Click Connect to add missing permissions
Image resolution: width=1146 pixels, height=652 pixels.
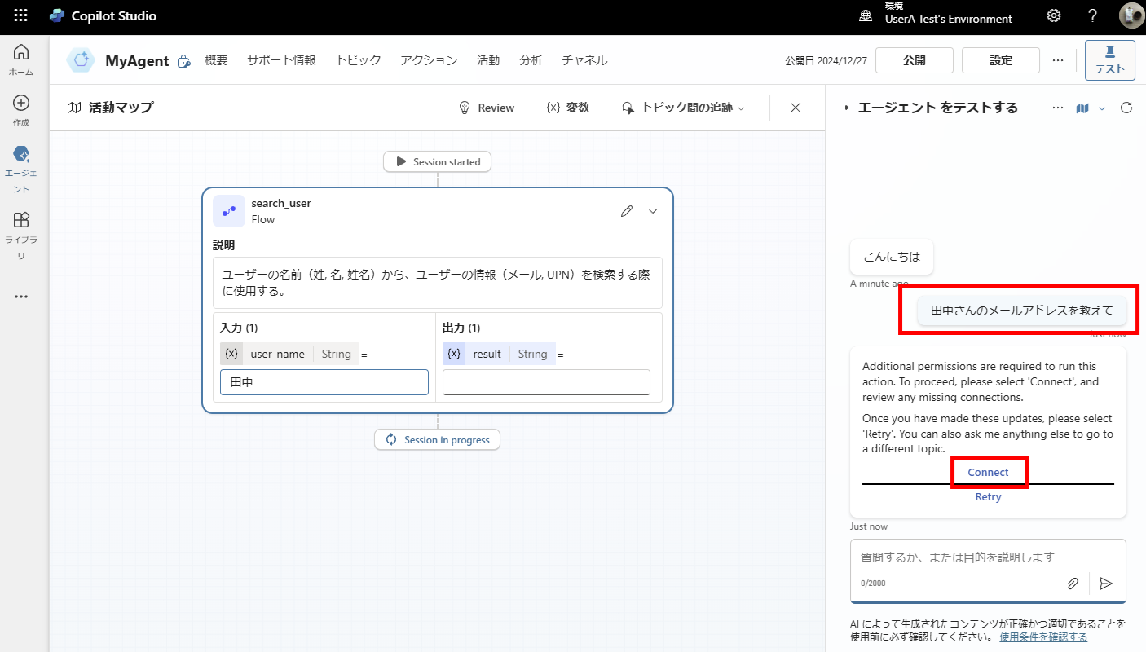tap(989, 472)
